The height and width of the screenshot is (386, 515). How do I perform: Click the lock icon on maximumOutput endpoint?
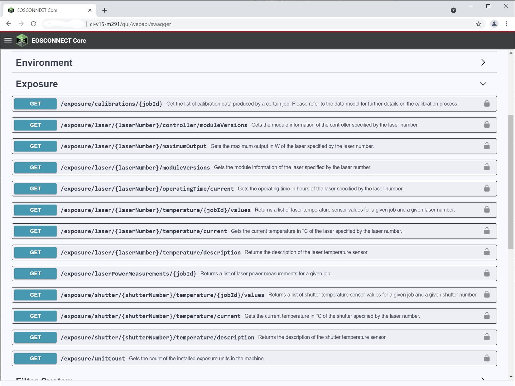click(x=487, y=146)
